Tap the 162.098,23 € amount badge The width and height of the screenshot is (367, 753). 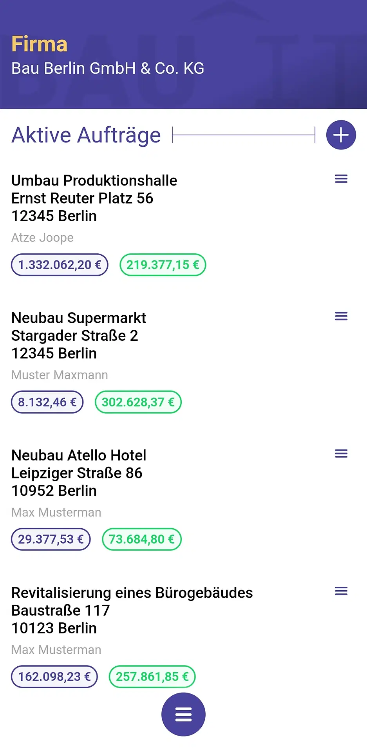pyautogui.click(x=54, y=677)
